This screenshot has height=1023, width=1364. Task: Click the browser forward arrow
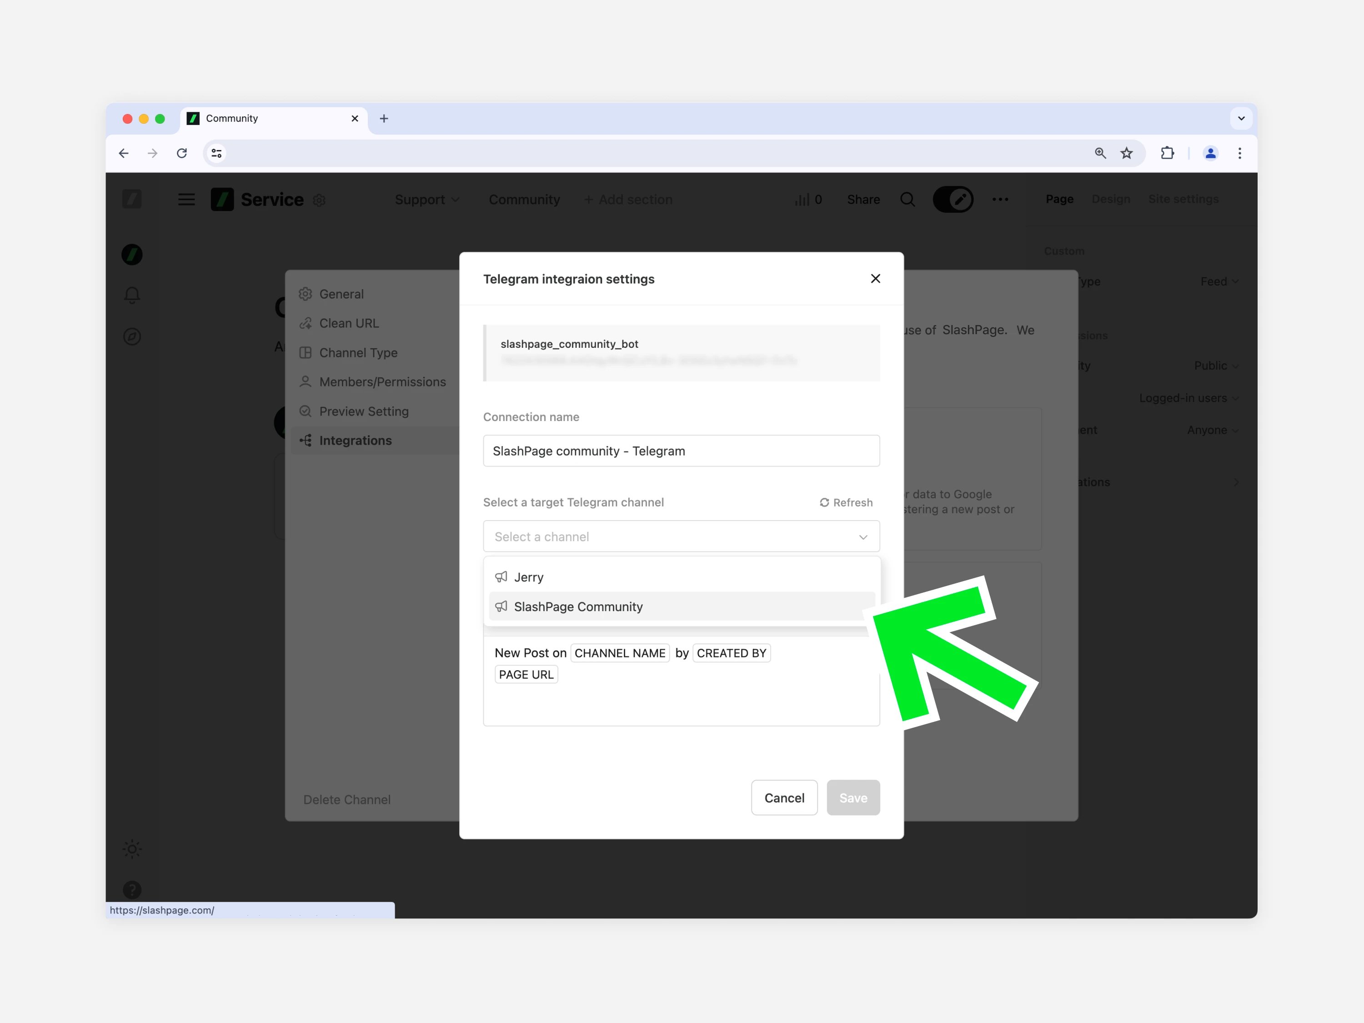click(x=152, y=153)
